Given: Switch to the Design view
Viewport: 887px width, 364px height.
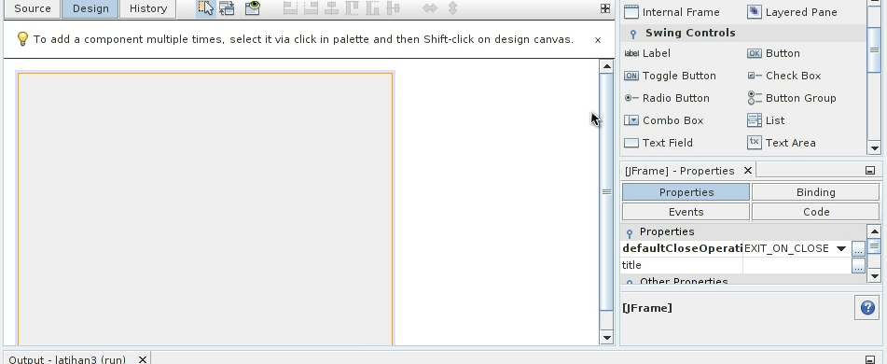Looking at the screenshot, I should (x=90, y=8).
